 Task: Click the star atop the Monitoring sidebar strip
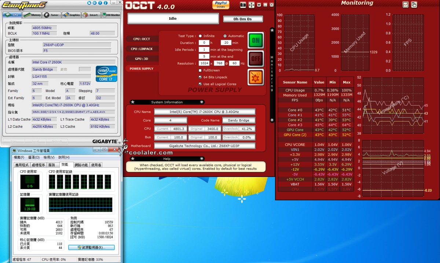(x=272, y=30)
